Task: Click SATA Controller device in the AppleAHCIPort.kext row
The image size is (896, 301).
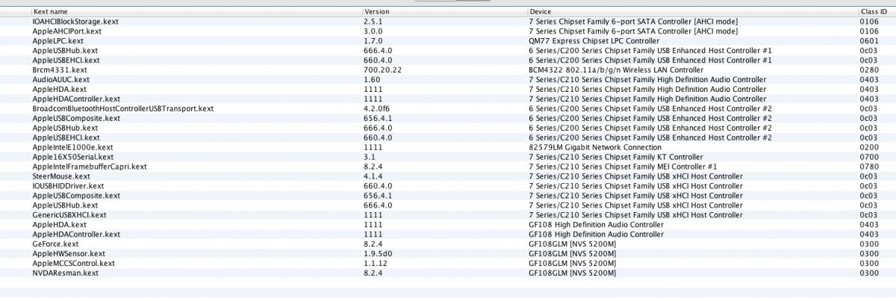Action: [x=633, y=31]
